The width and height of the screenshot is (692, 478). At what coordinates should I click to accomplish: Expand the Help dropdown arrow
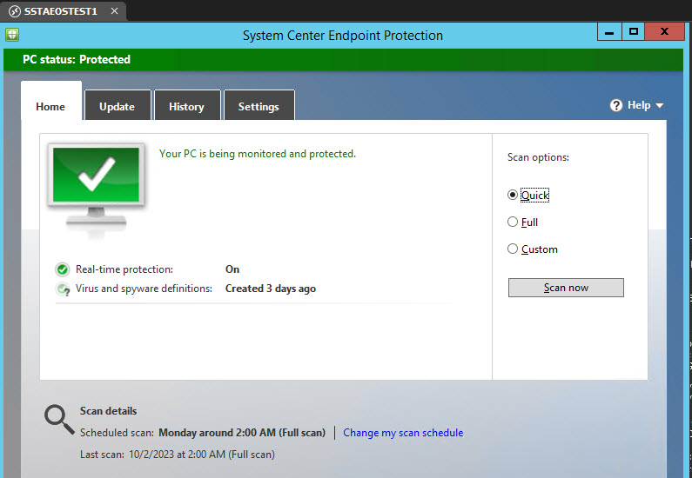[659, 106]
